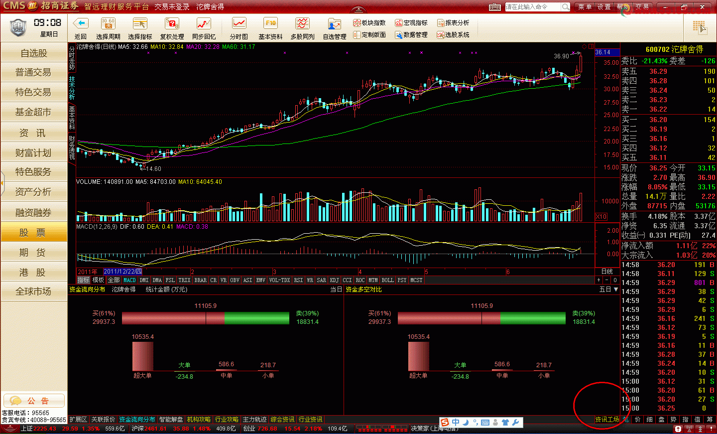Switch to 行业资讯 bottom tab
The width and height of the screenshot is (717, 434).
[x=310, y=420]
